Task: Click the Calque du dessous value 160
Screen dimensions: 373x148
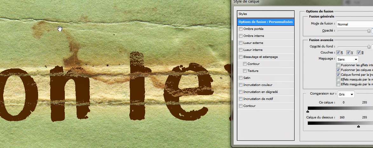Action: 342,117
